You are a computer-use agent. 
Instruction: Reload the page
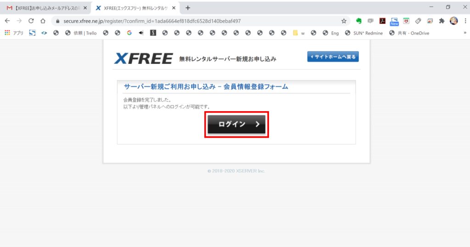coord(31,21)
